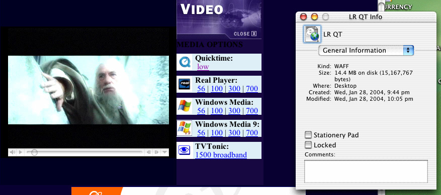Click the Kind value WAFF
Image resolution: width=441 pixels, height=195 pixels.
click(342, 67)
